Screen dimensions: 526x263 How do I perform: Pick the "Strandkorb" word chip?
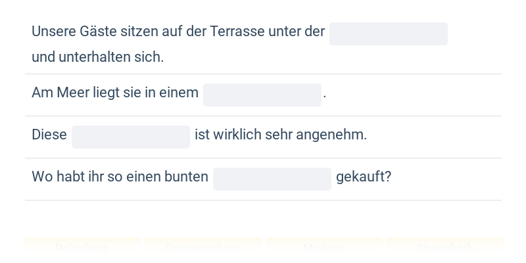tap(445, 248)
